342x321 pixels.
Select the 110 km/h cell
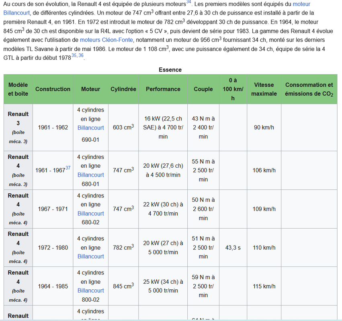[x=264, y=248]
